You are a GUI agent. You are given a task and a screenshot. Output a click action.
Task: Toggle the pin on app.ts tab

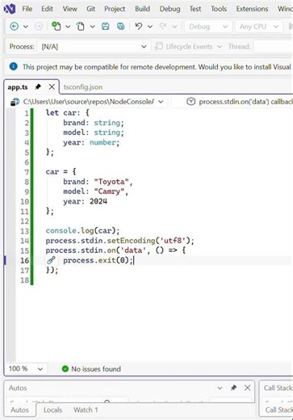coord(38,87)
